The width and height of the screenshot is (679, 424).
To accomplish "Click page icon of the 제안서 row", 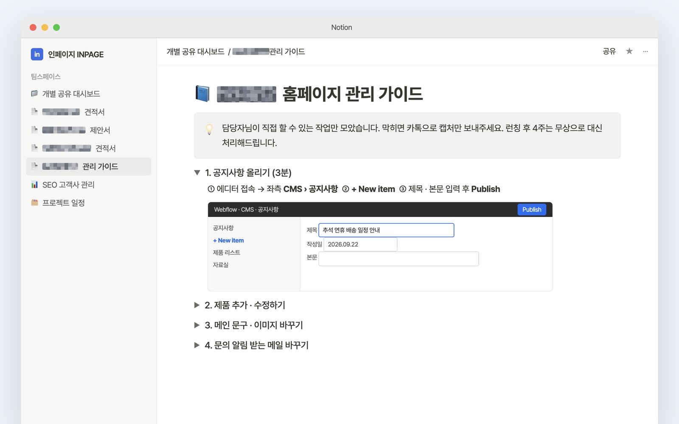I will pyautogui.click(x=34, y=130).
